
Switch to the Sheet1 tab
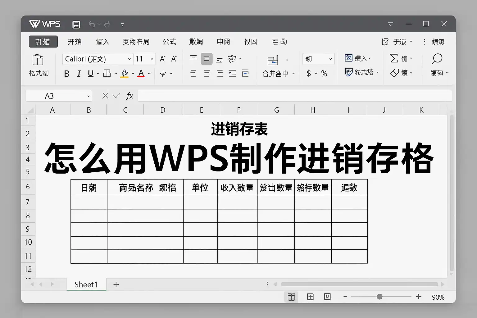click(x=86, y=284)
